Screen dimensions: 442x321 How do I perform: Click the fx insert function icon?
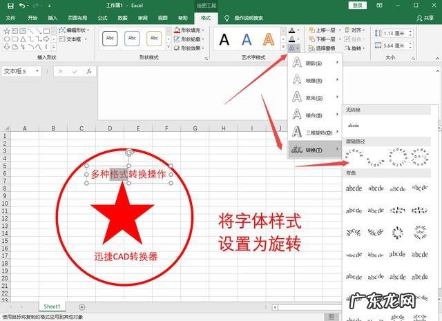tap(89, 72)
